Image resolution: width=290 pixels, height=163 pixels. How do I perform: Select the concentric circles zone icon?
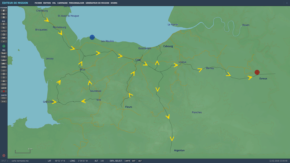3,74
